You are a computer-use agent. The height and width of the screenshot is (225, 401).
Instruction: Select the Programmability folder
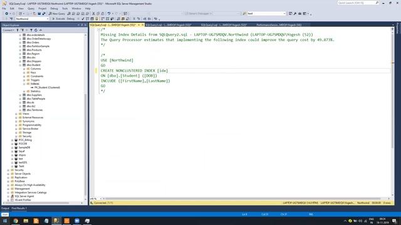(32, 125)
